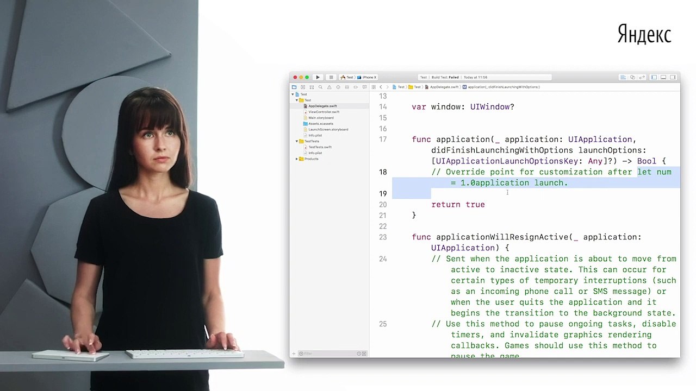
Task: Open Main.storyboard
Action: click(321, 118)
